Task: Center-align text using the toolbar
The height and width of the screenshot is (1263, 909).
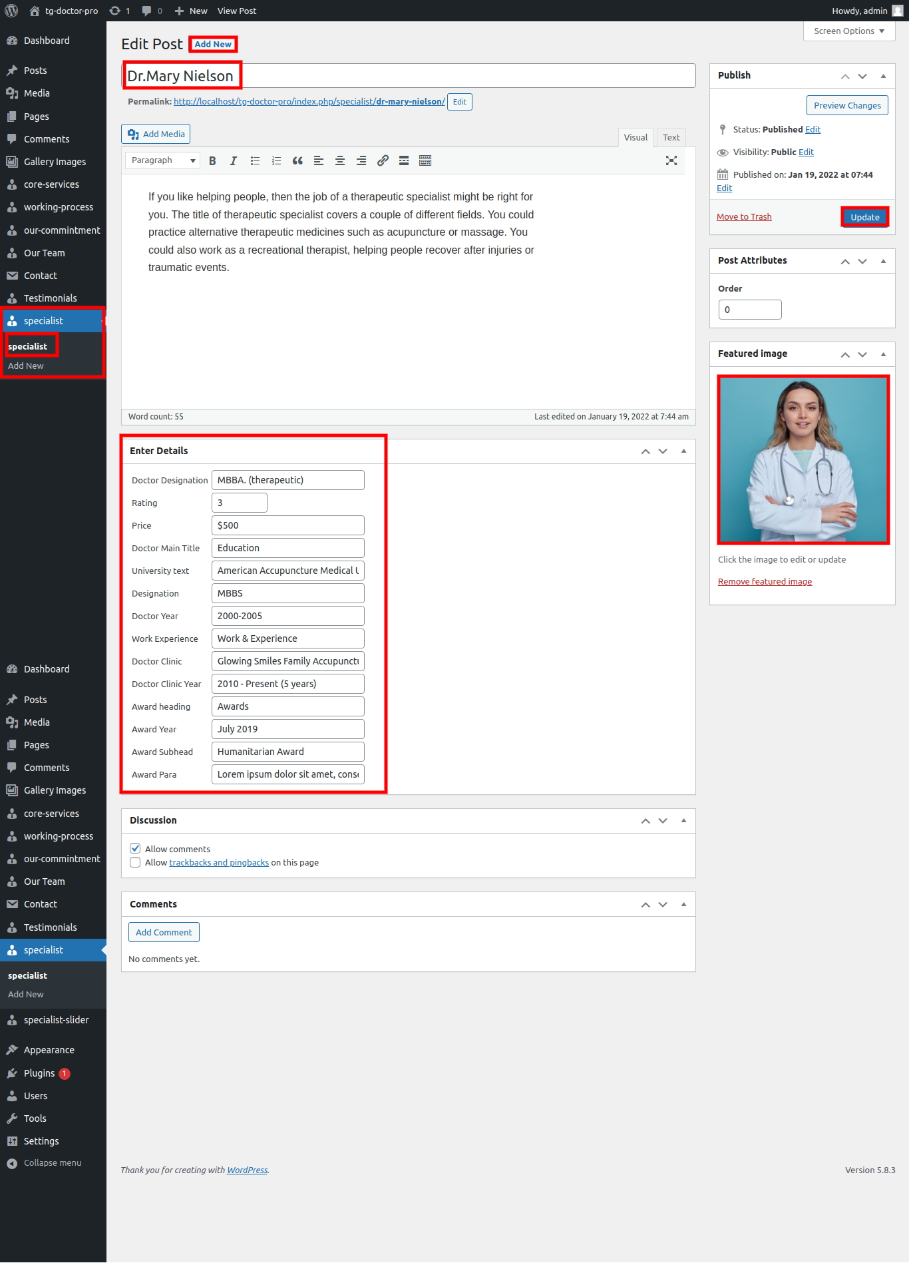Action: [x=340, y=161]
